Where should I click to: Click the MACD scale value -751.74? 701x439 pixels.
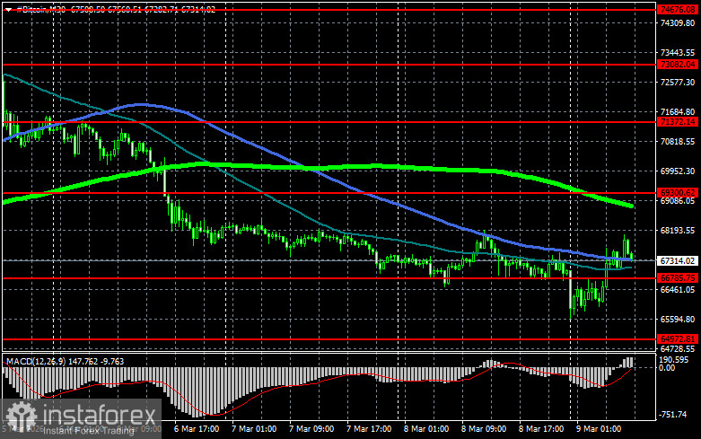[x=673, y=415]
